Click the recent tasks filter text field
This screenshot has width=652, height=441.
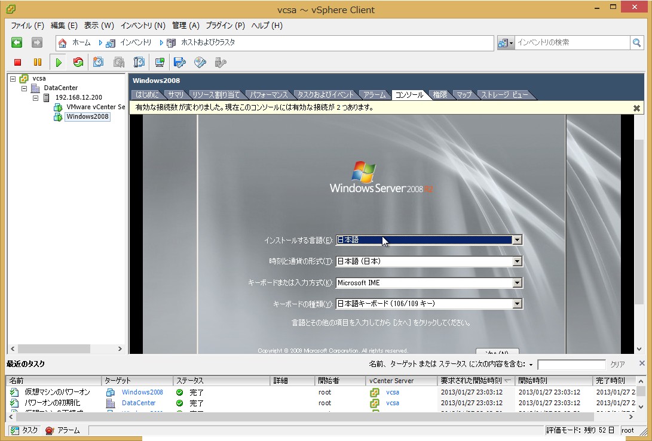[x=571, y=365]
